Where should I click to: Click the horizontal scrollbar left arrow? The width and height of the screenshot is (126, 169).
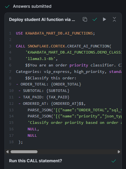coord(7,152)
